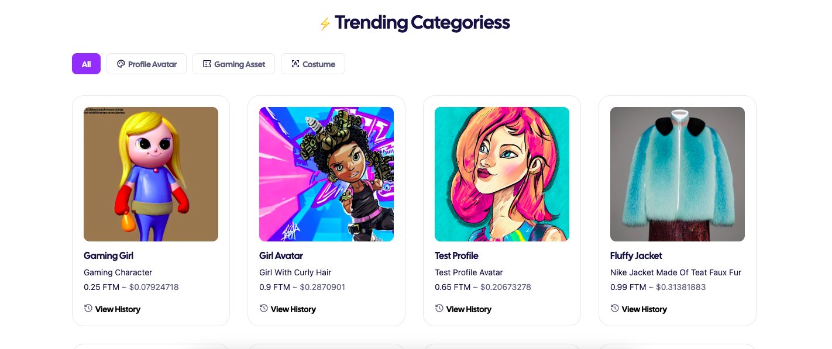Click the scan icon in Costume
The width and height of the screenshot is (832, 349).
(x=295, y=64)
